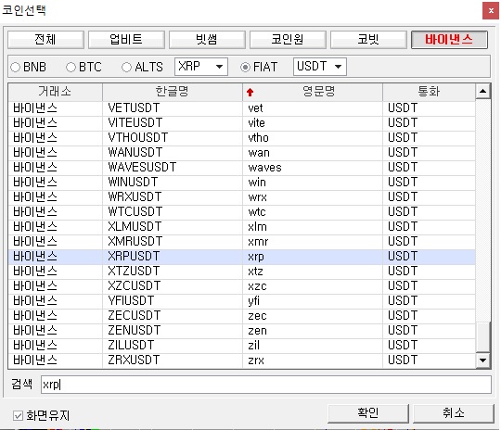This screenshot has height=430, width=501.
Task: Sort by 한글명 column header
Action: 173,92
